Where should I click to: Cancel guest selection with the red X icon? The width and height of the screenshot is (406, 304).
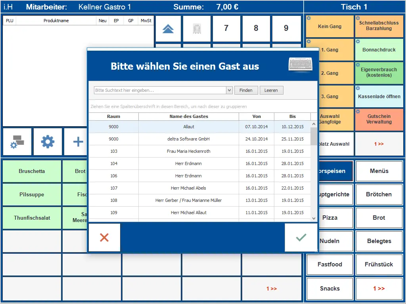click(x=104, y=238)
